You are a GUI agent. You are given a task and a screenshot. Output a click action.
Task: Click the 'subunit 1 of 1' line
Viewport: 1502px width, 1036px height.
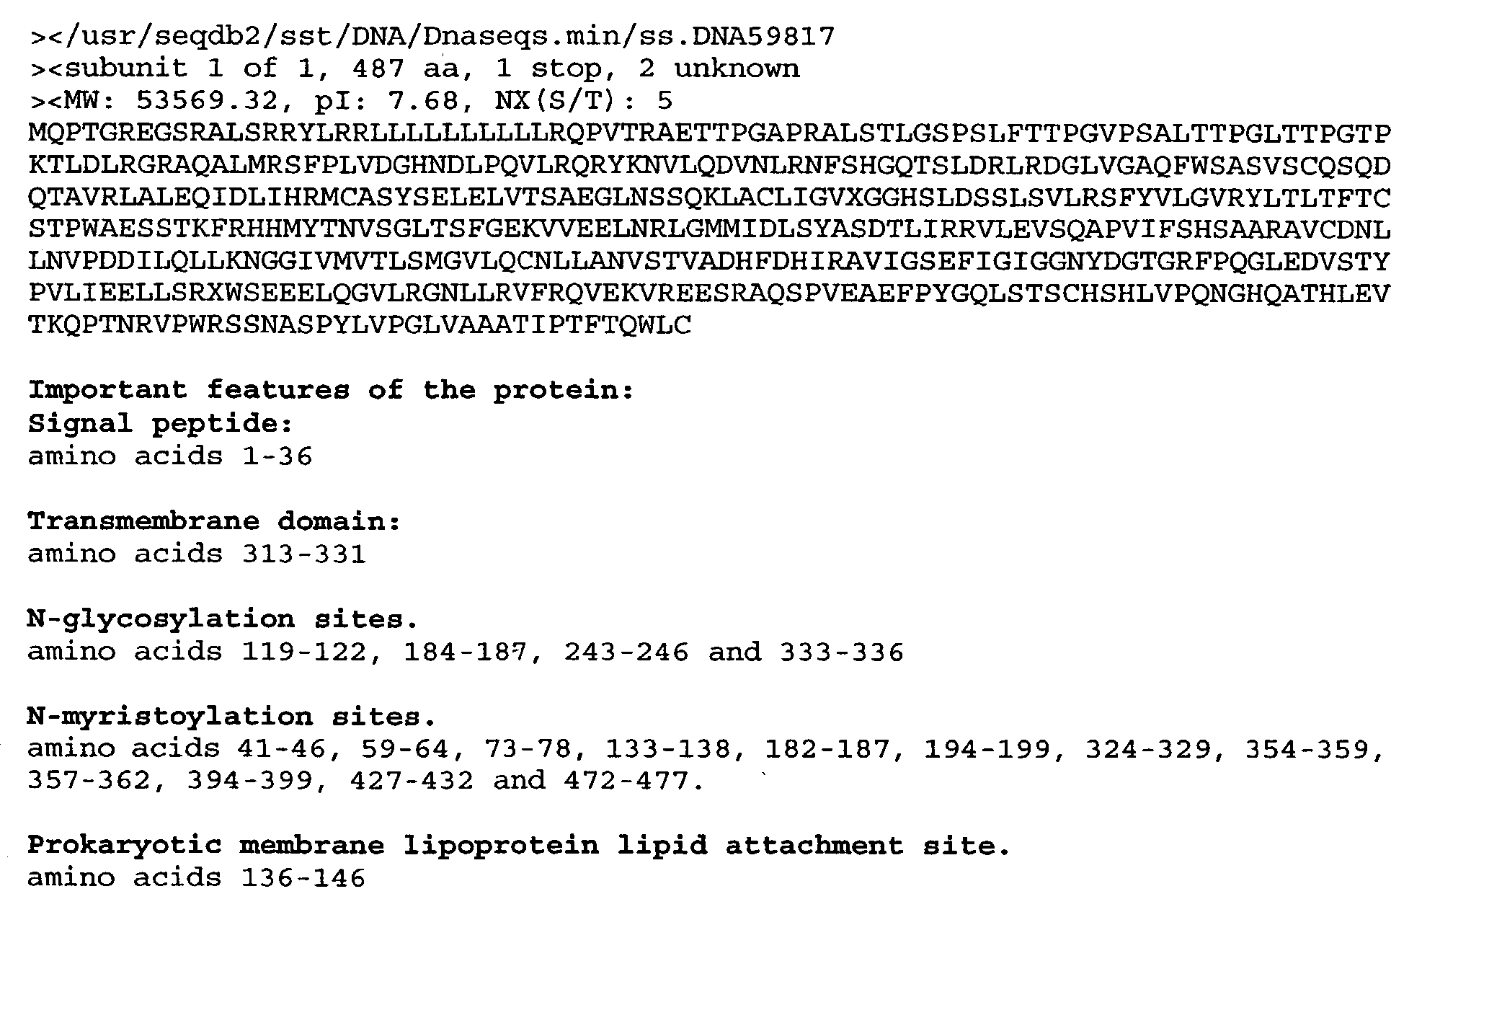click(414, 68)
